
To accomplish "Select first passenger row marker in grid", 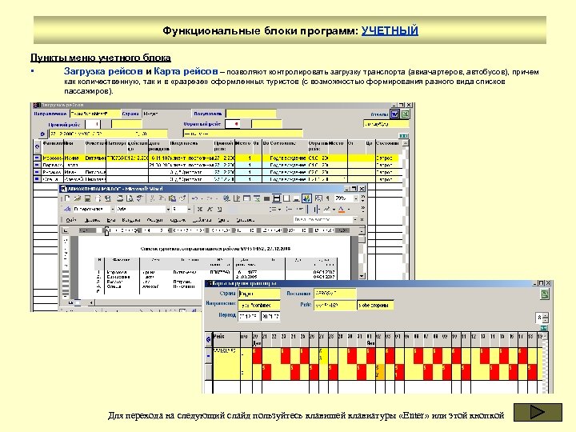I will [37, 158].
